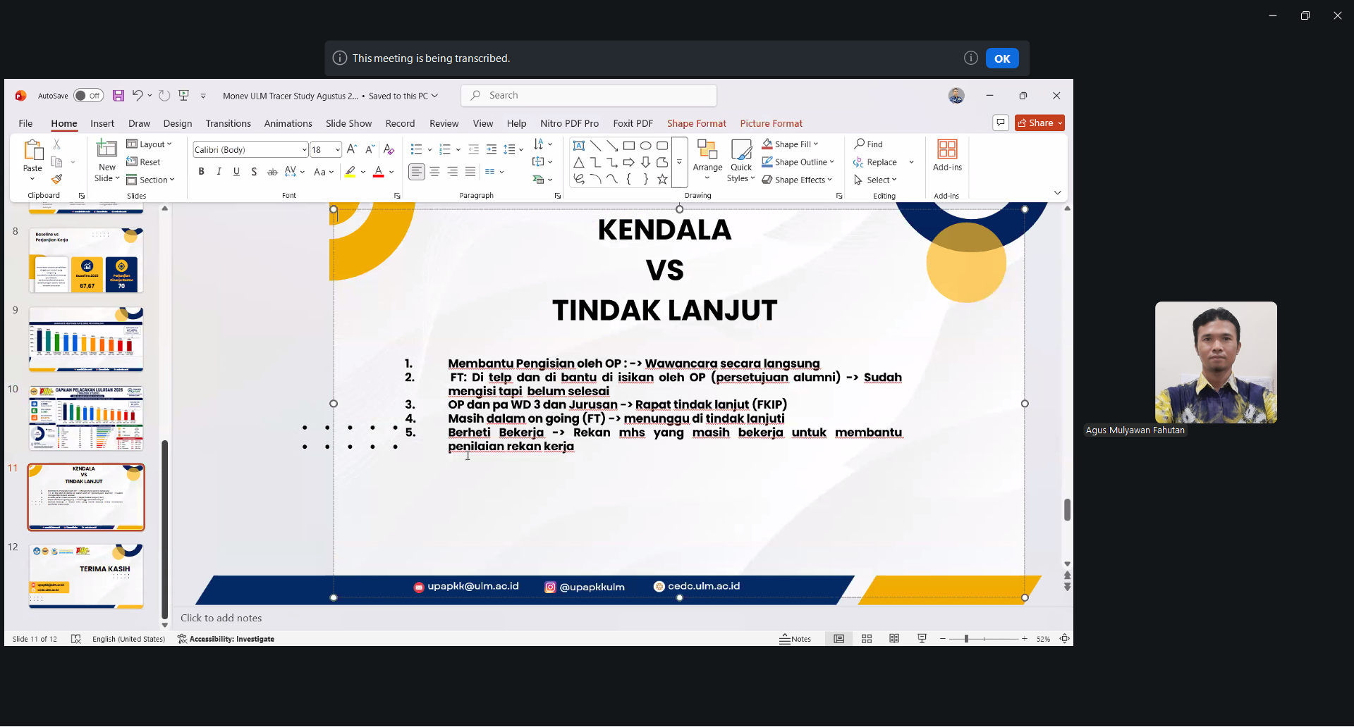Click the Cut scissors icon
Screen dimensions: 1354x727
point(57,144)
